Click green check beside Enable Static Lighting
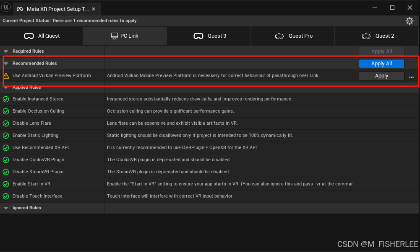This screenshot has width=420, height=252. (x=6, y=136)
